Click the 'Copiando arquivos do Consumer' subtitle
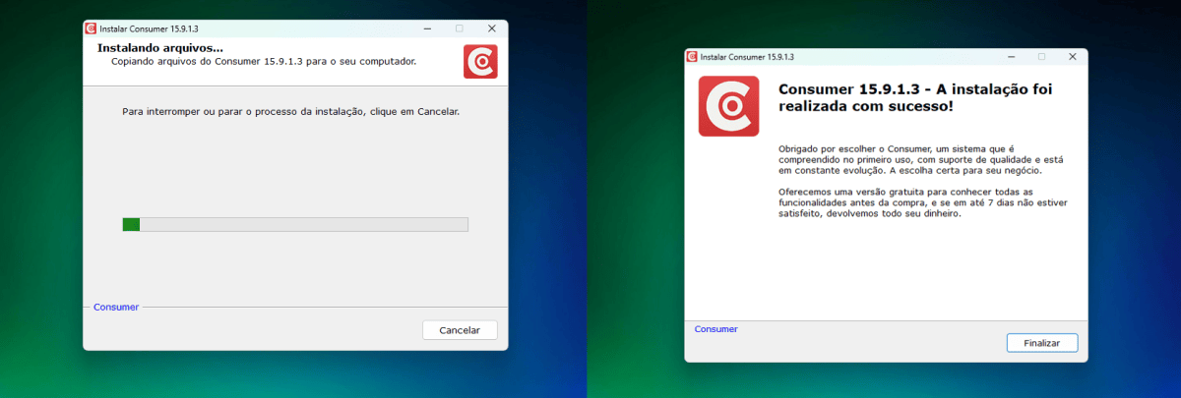 pos(263,61)
